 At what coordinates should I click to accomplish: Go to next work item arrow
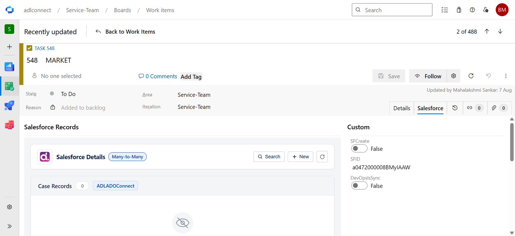coord(500,31)
